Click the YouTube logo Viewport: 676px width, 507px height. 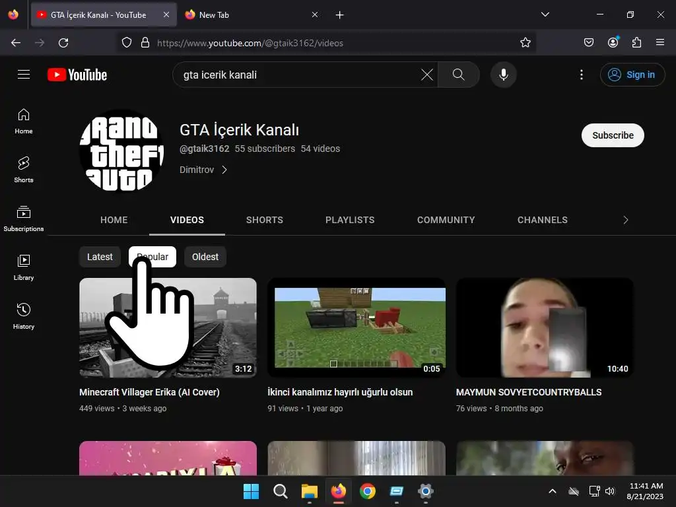[x=77, y=75]
